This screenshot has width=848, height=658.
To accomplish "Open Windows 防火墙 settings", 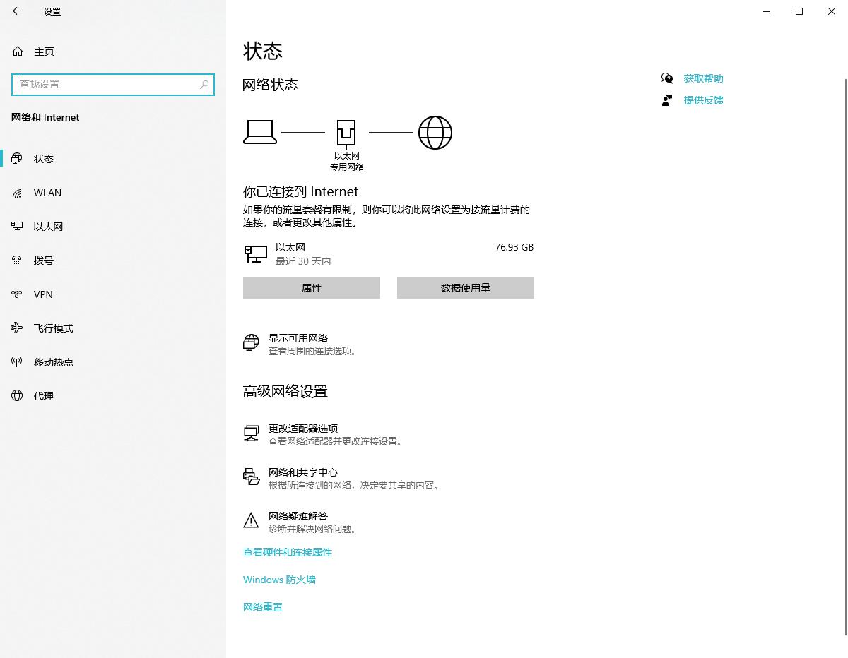I will [x=279, y=580].
